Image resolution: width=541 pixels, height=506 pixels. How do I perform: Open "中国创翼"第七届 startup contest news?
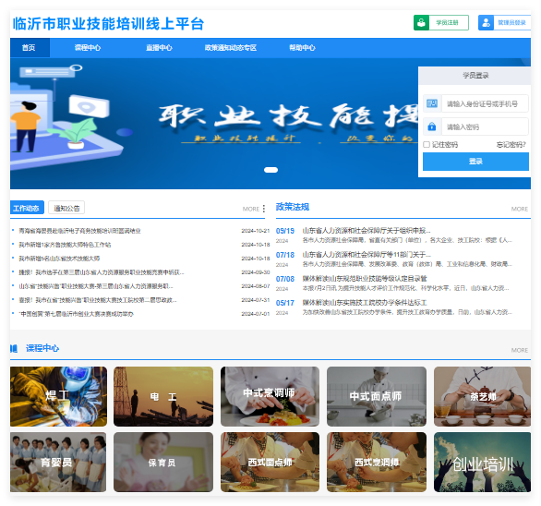pos(77,314)
